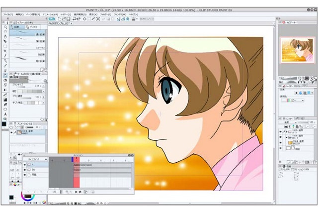Expand folder A in Layer panel
The height and width of the screenshot is (212, 318).
[287, 131]
